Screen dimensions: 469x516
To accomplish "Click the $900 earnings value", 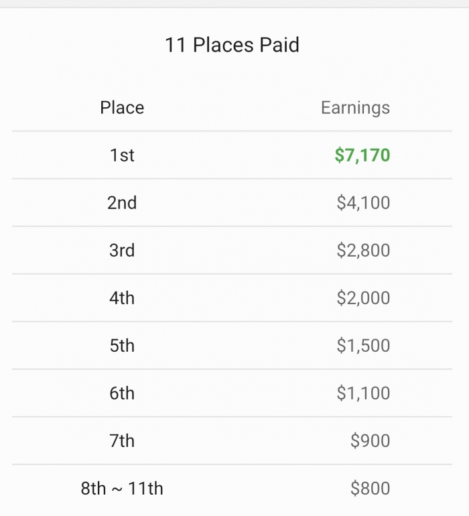I will pos(370,441).
